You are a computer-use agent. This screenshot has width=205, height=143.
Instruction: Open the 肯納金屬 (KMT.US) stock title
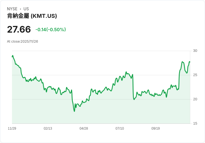click(x=32, y=16)
